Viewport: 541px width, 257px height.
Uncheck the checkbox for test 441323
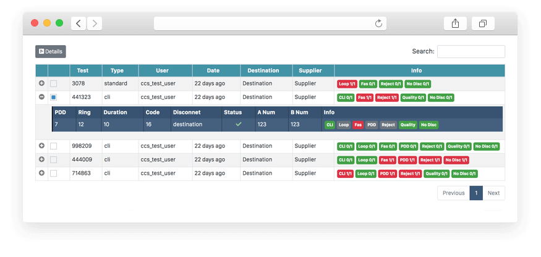(53, 97)
